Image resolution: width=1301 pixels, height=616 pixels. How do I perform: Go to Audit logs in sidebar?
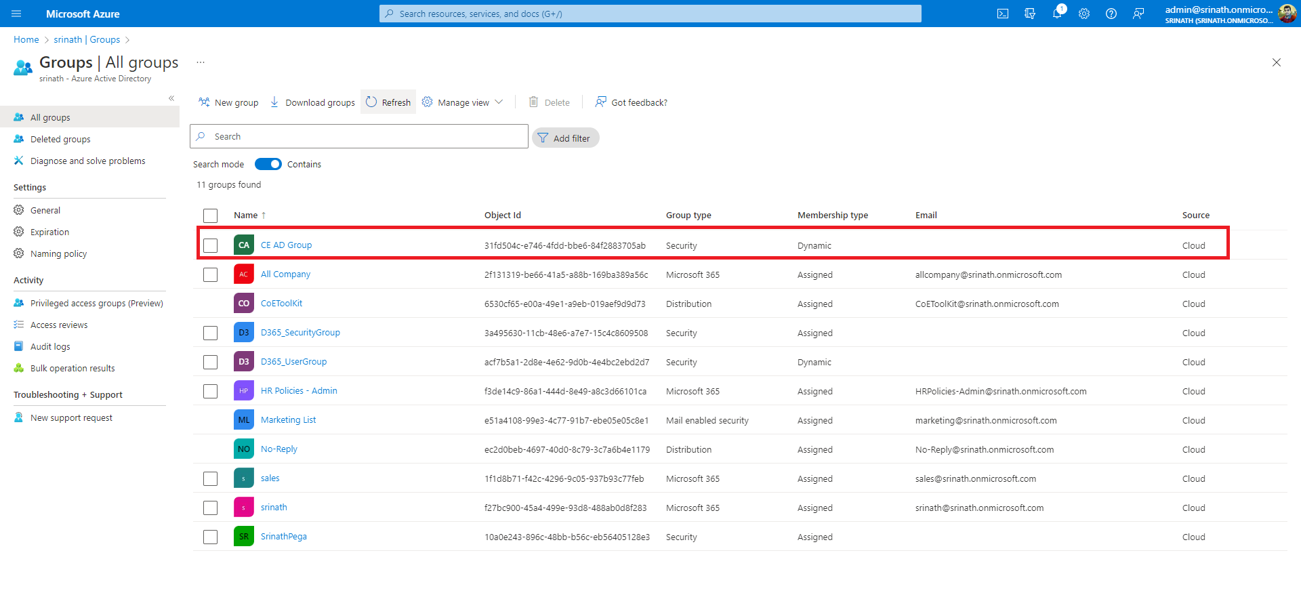pyautogui.click(x=50, y=346)
